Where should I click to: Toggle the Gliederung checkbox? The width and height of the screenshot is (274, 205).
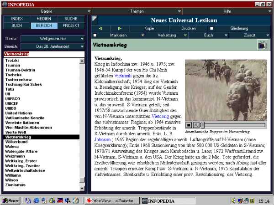coord(211,28)
